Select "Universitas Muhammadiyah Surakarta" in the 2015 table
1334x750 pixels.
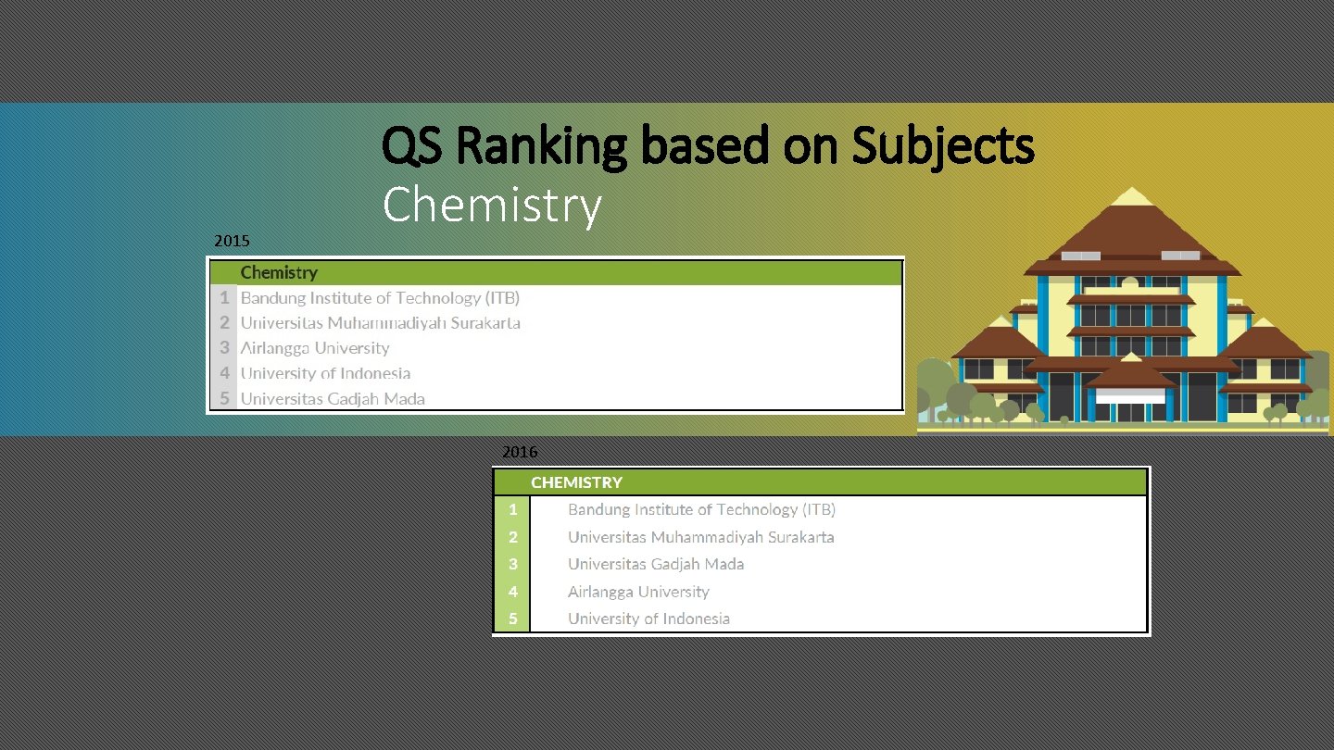(x=381, y=323)
